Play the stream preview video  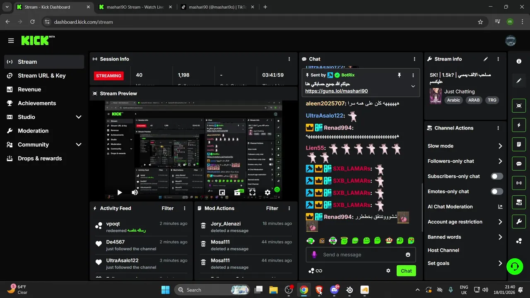click(x=120, y=192)
